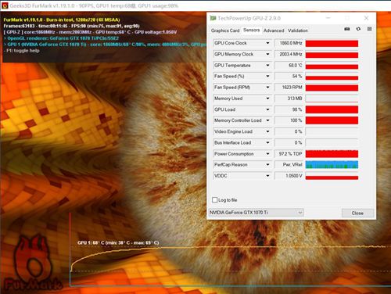The height and width of the screenshot is (294, 391).
Task: Enable the Log to file checkbox
Action: [x=215, y=200]
